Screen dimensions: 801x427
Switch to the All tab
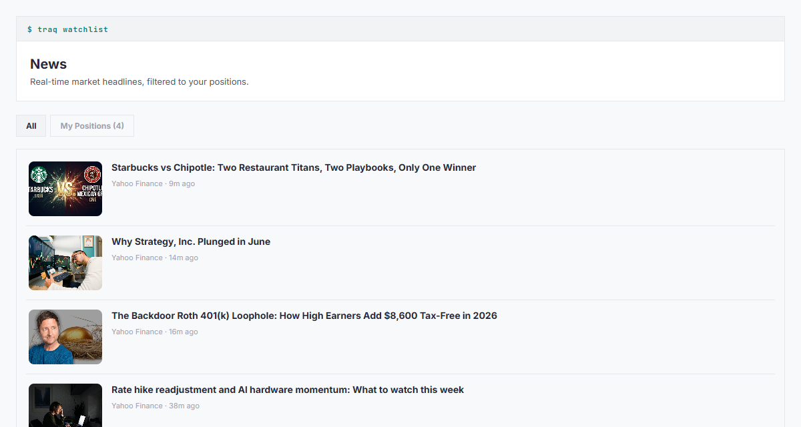coord(31,126)
